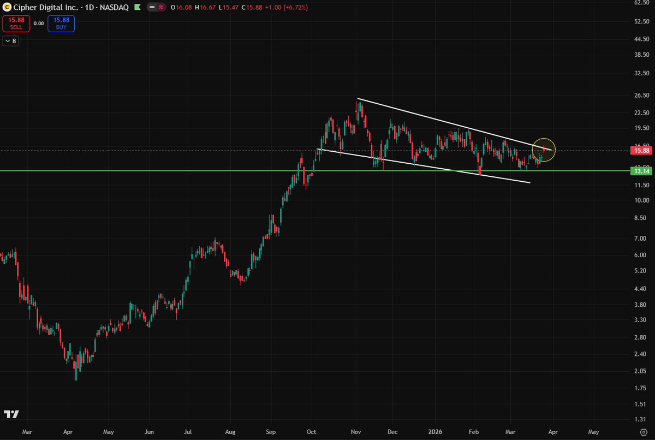
Task: Click the Aug label on the time axis
Action: click(x=230, y=432)
